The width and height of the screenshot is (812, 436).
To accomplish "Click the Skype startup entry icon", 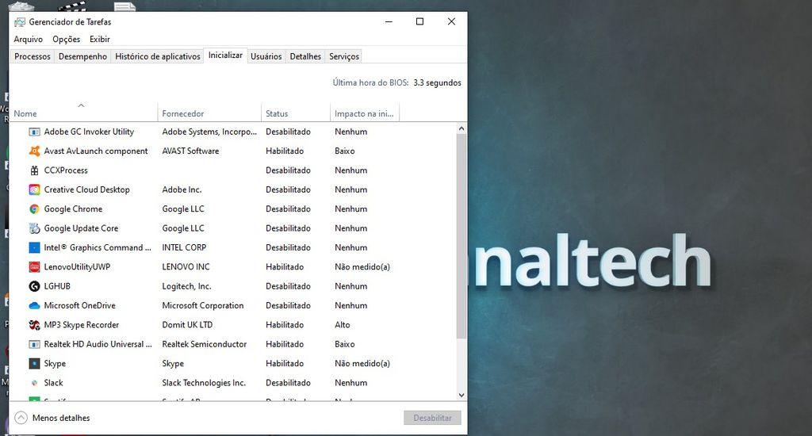I will pyautogui.click(x=34, y=364).
